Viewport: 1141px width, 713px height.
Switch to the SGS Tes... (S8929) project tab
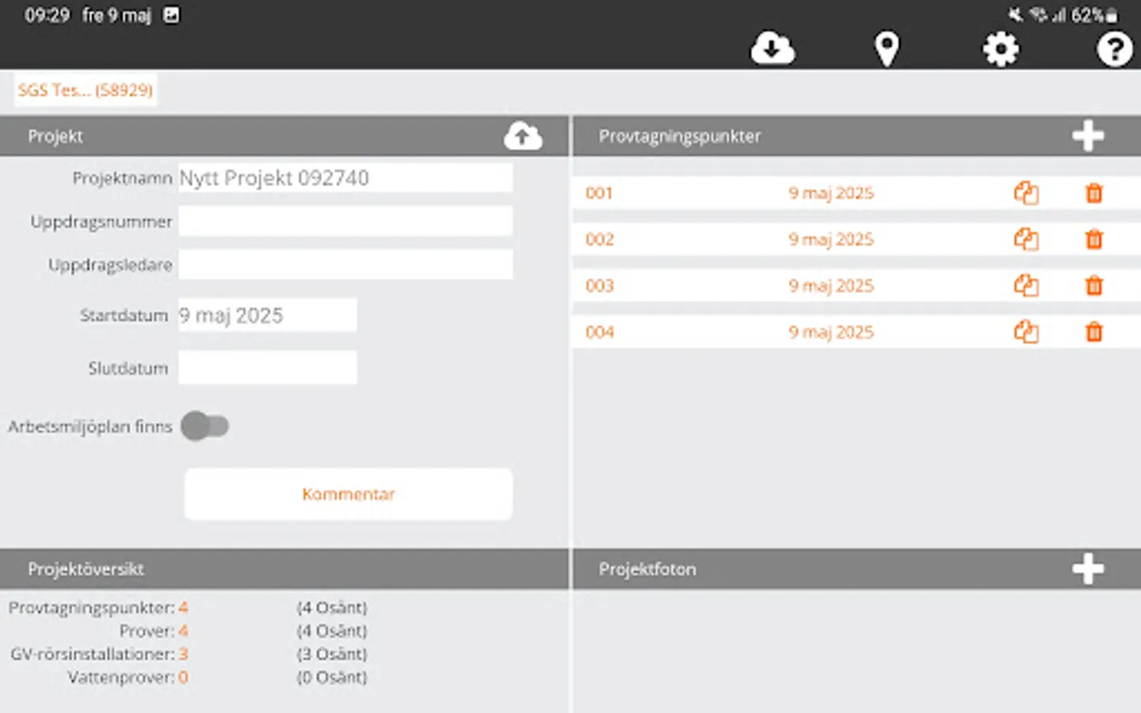(85, 90)
